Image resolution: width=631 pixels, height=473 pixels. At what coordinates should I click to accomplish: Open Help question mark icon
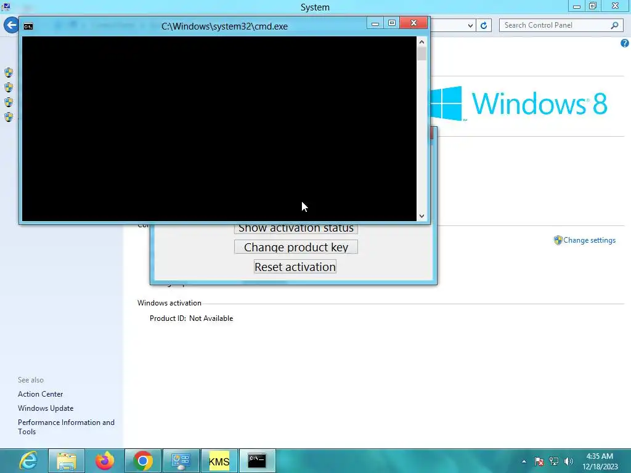625,43
